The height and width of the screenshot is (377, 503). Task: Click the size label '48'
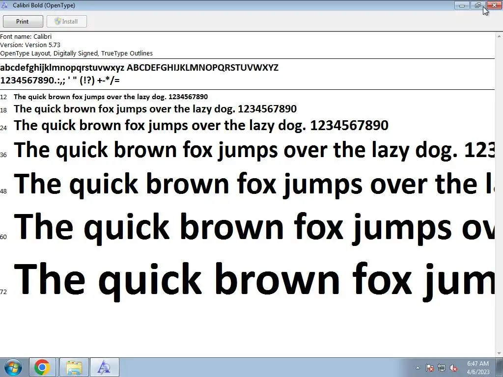pyautogui.click(x=3, y=191)
